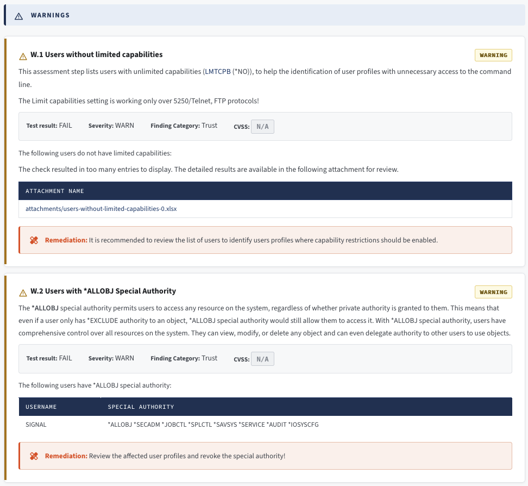Click the SPECIAL AUTHORITY column header
Viewport: 528px width, 486px height.
click(141, 407)
